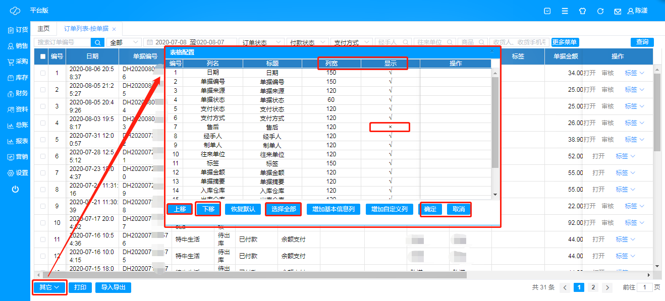Open the 订单状态 dropdown
The image size is (665, 301).
click(262, 42)
